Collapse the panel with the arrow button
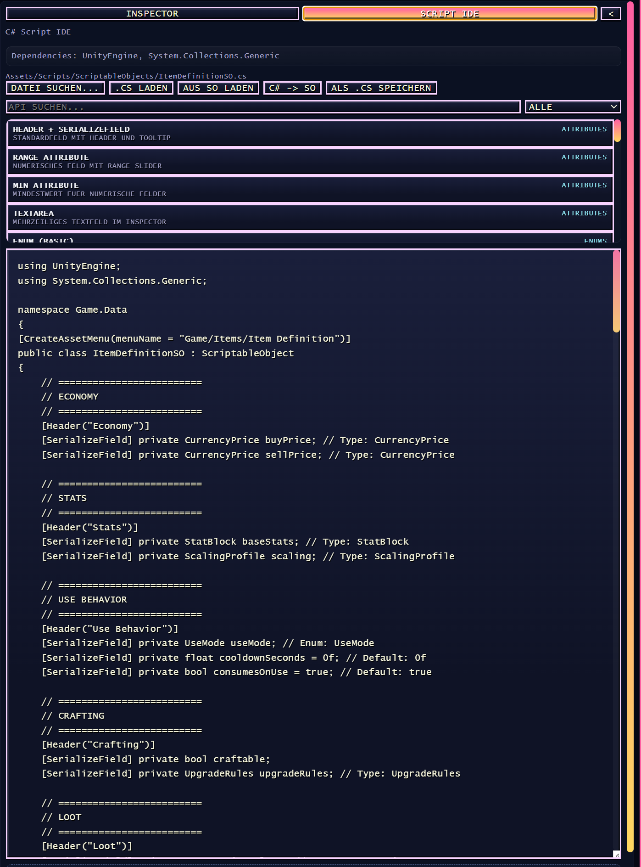 (x=611, y=14)
